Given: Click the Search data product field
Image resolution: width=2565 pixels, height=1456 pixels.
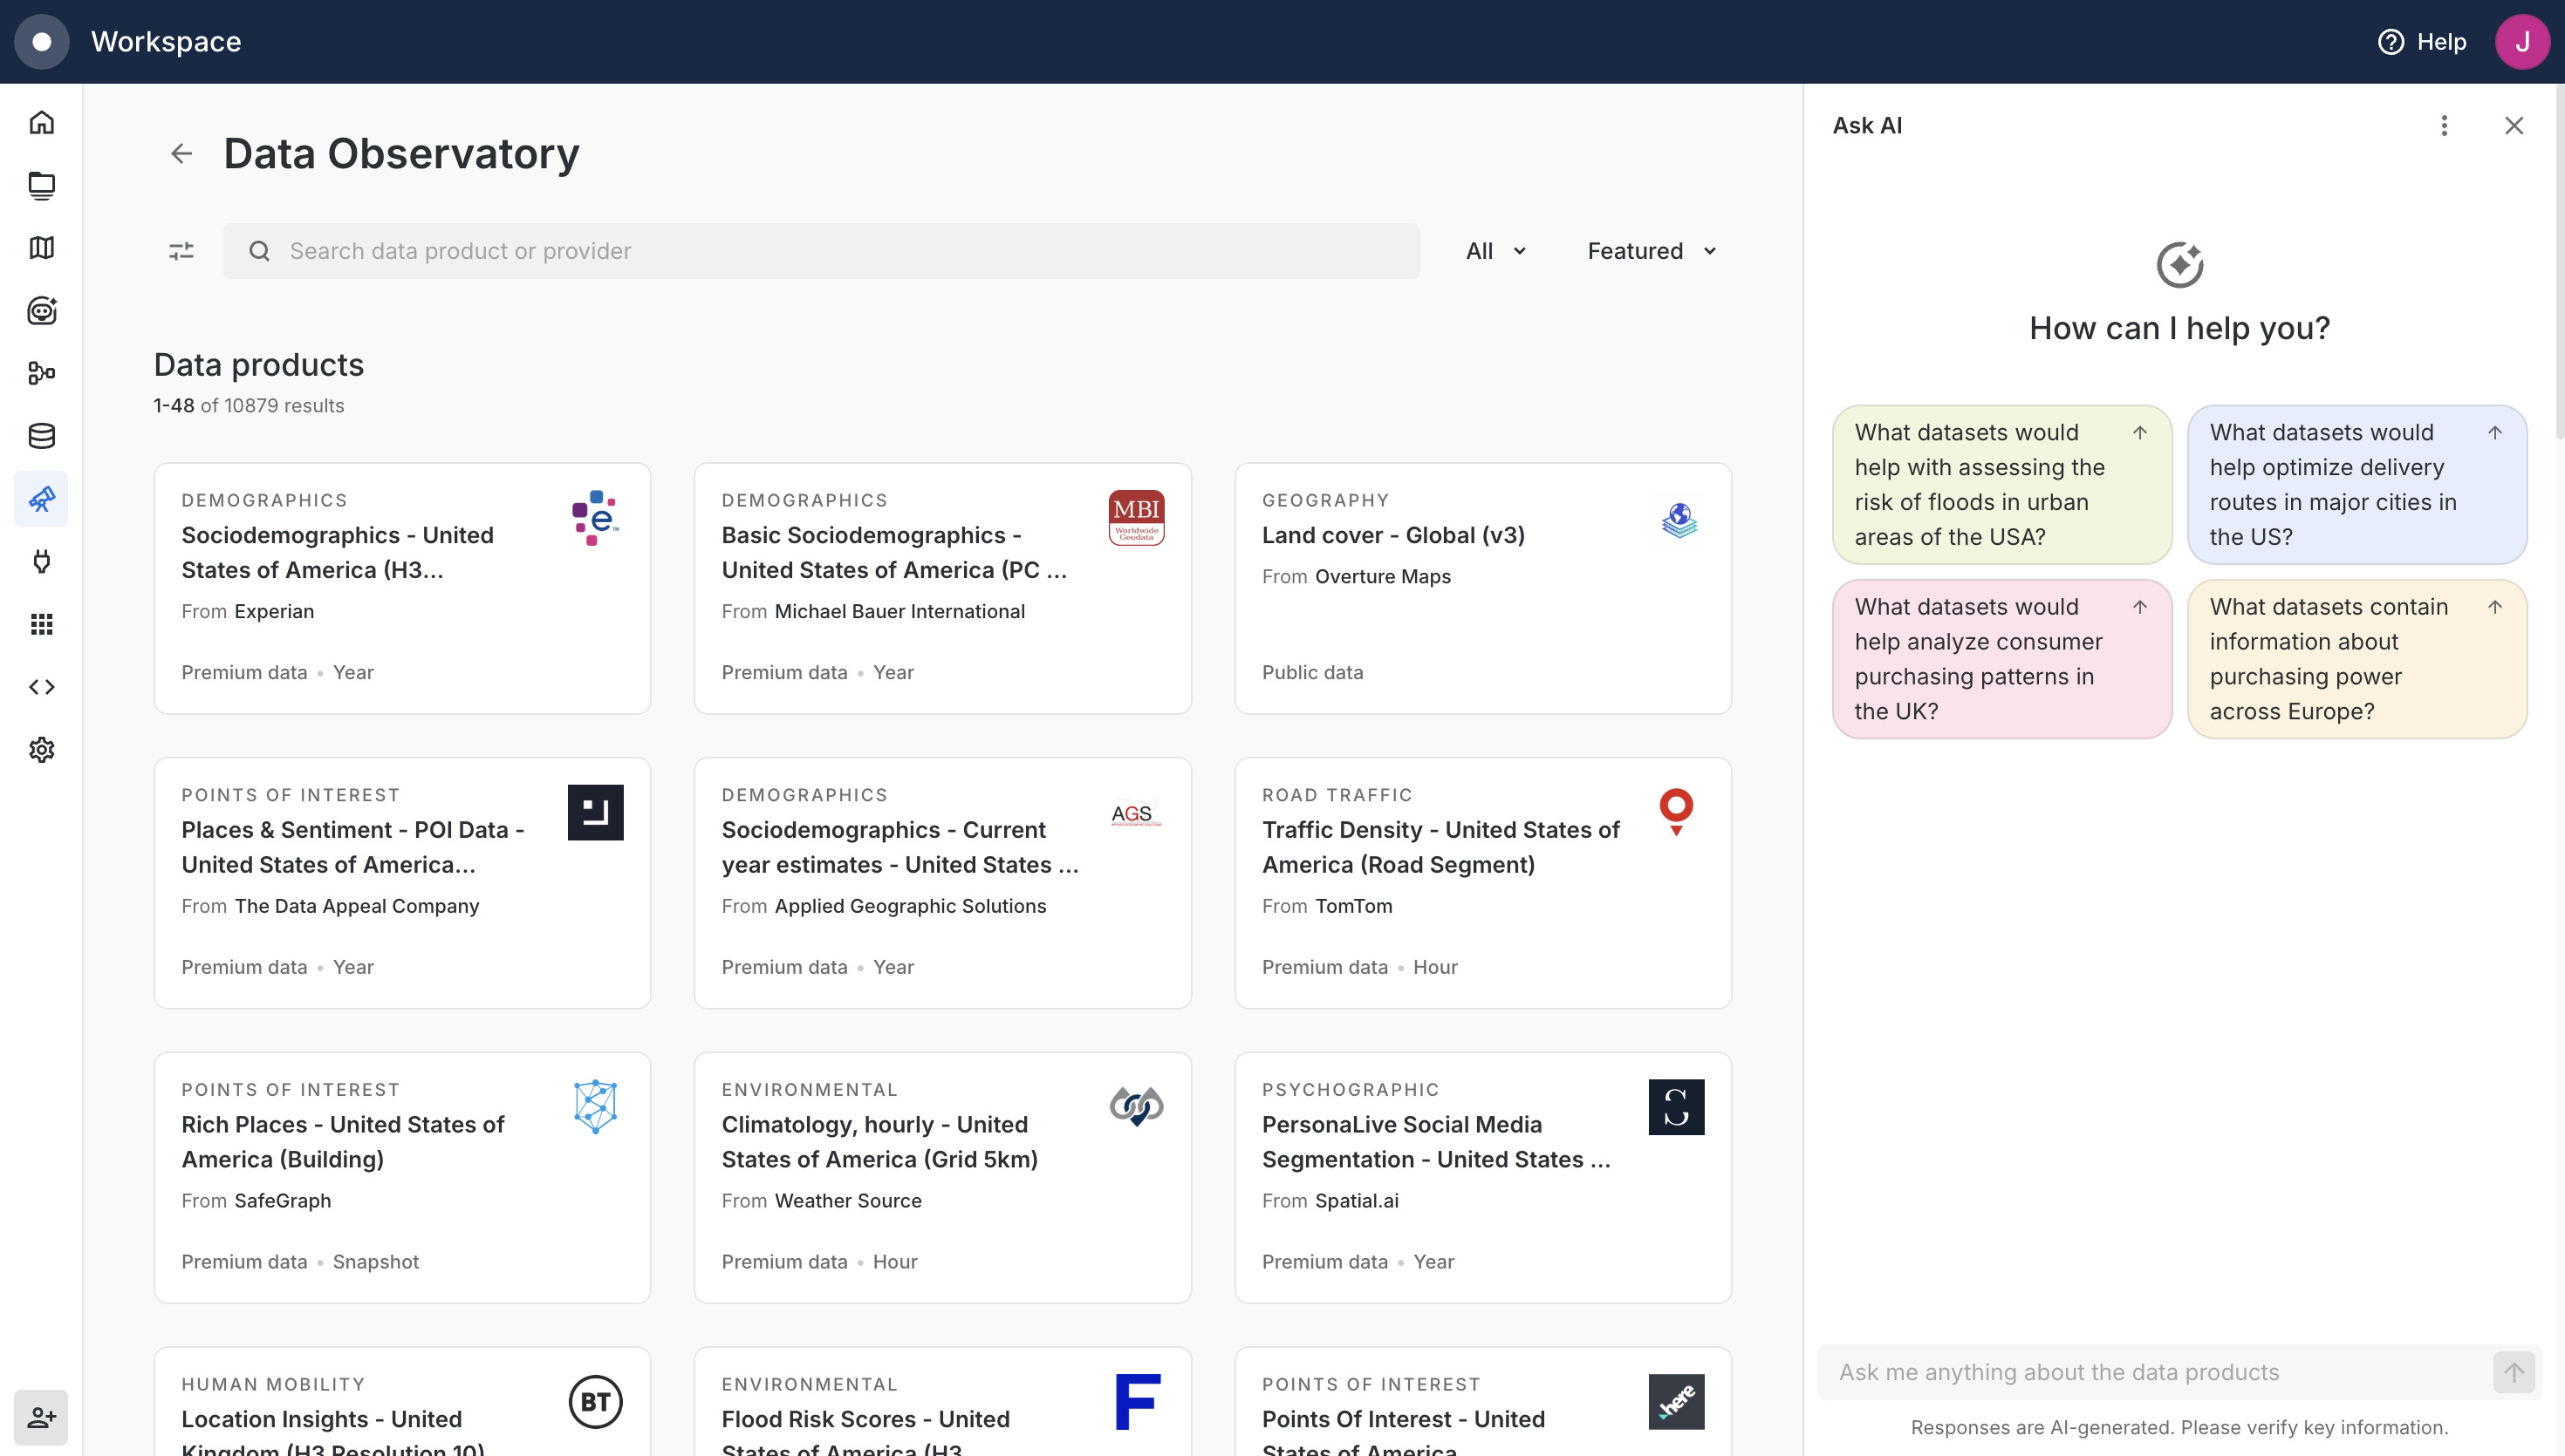Looking at the screenshot, I should [821, 251].
